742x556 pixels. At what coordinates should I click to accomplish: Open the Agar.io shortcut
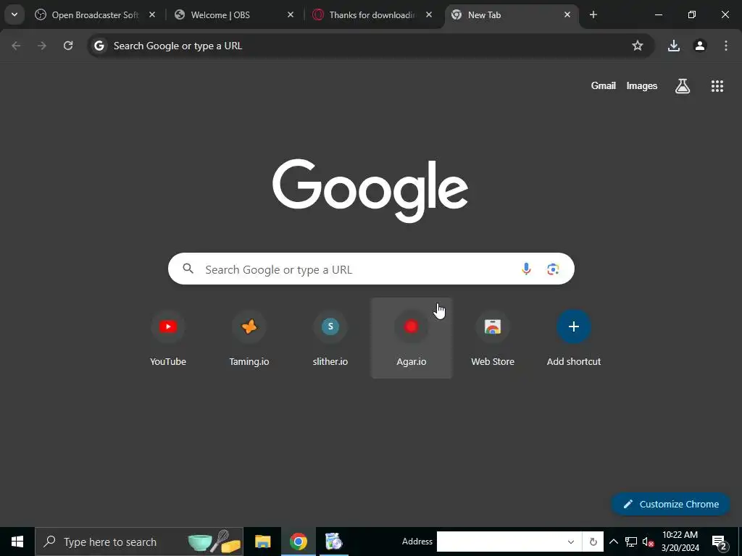pyautogui.click(x=412, y=338)
